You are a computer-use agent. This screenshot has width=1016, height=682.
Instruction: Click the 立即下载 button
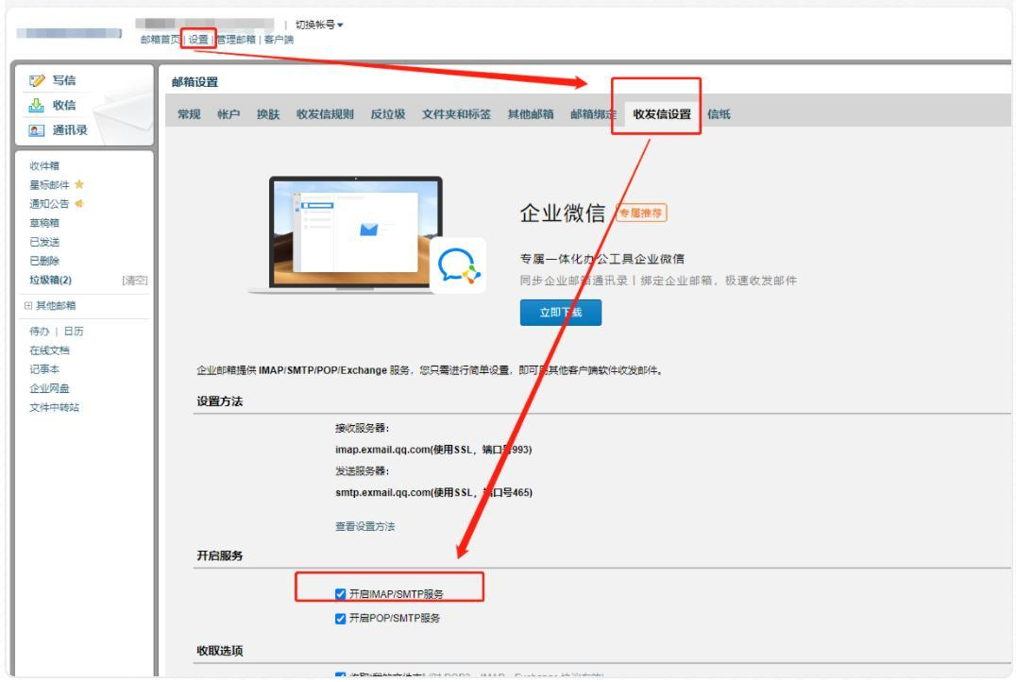561,313
